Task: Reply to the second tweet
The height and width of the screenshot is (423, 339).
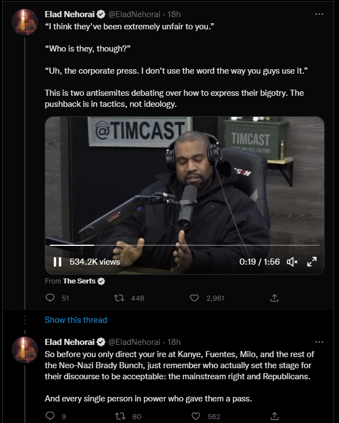Action: click(x=50, y=416)
